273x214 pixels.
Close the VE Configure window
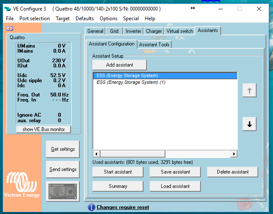click(x=259, y=9)
